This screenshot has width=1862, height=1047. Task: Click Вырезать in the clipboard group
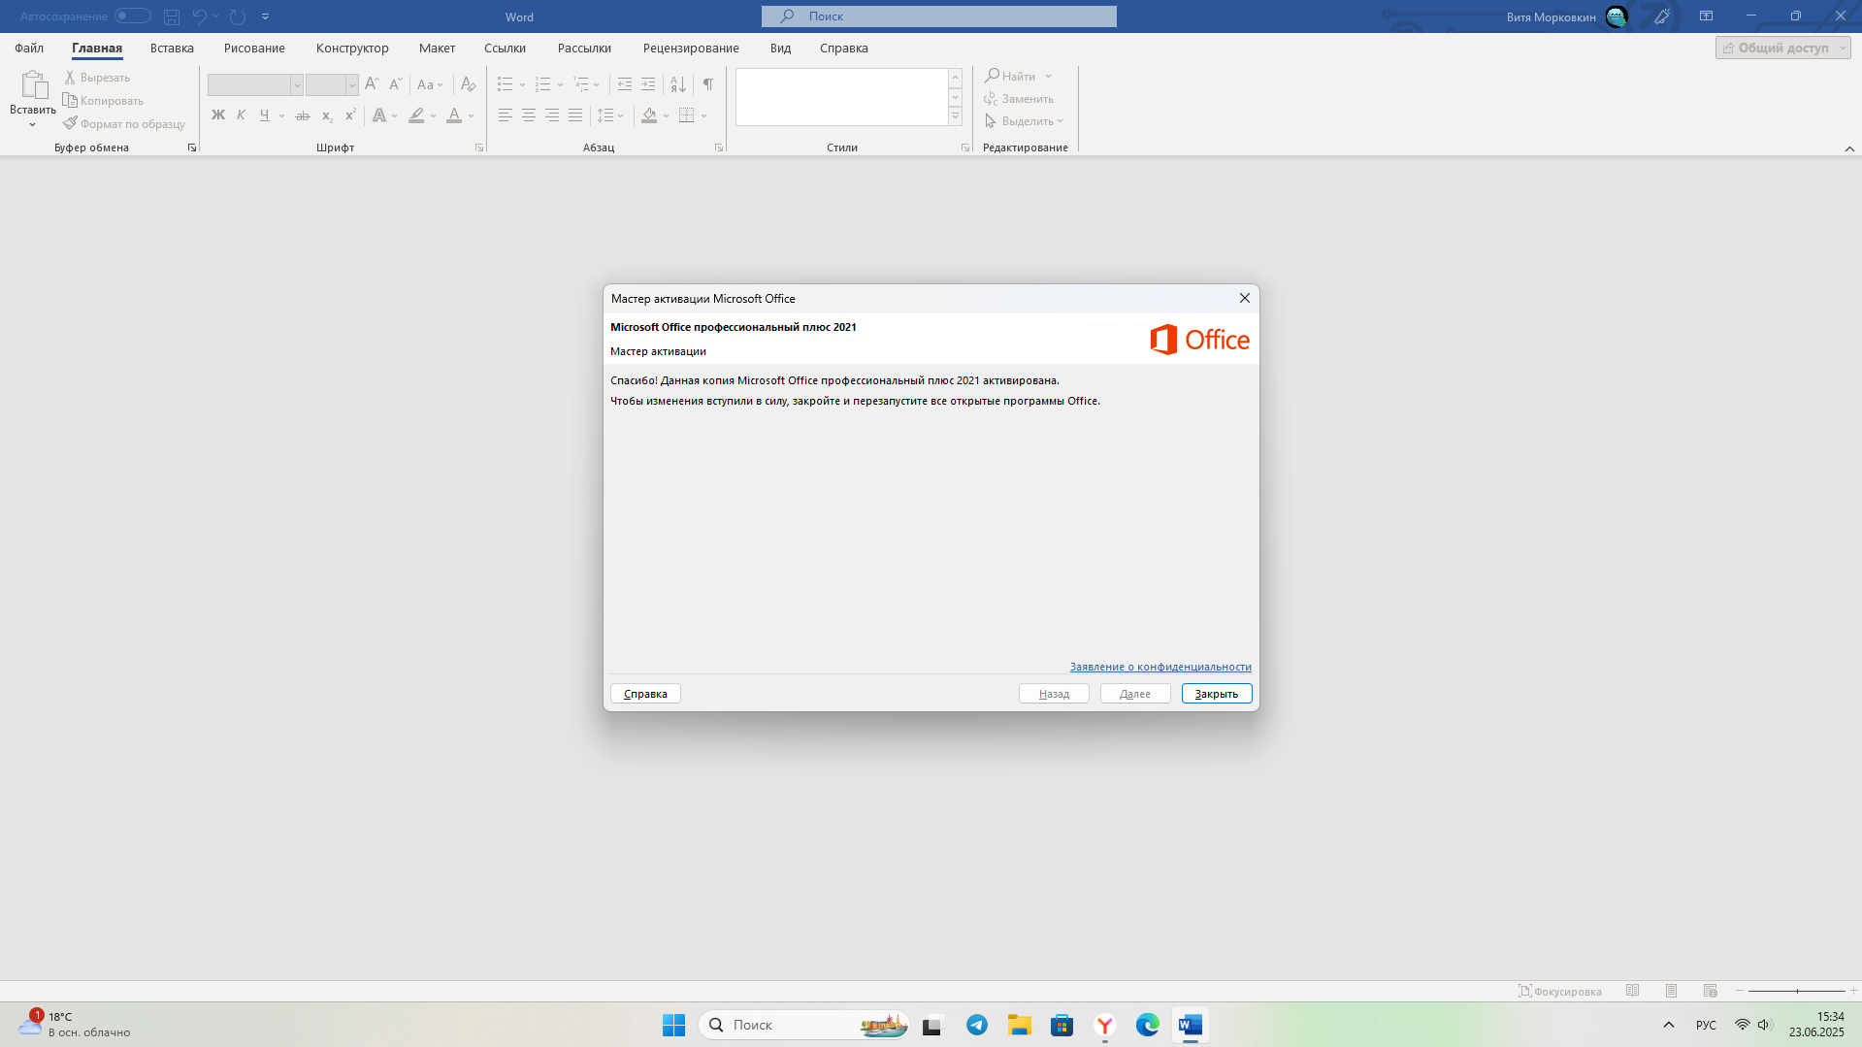point(97,77)
